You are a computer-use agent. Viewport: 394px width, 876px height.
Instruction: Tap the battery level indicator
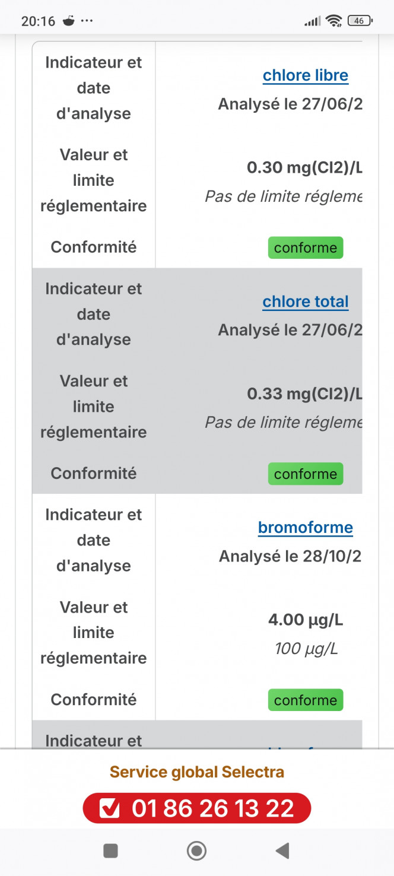360,21
